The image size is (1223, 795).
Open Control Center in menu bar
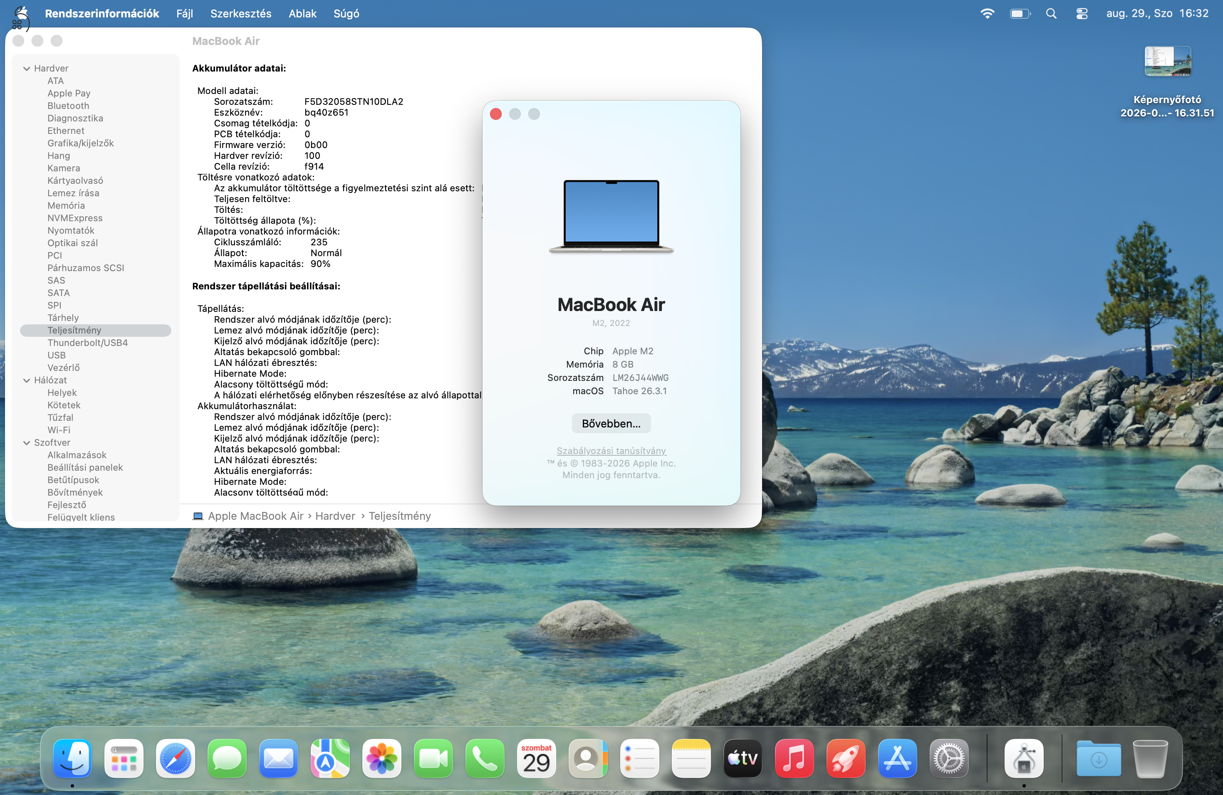(1082, 13)
